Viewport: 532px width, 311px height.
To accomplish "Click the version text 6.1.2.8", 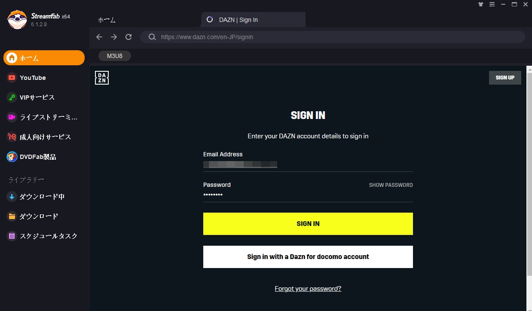I will pyautogui.click(x=39, y=24).
